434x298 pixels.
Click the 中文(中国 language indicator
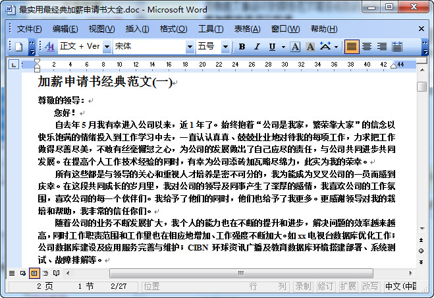401,286
